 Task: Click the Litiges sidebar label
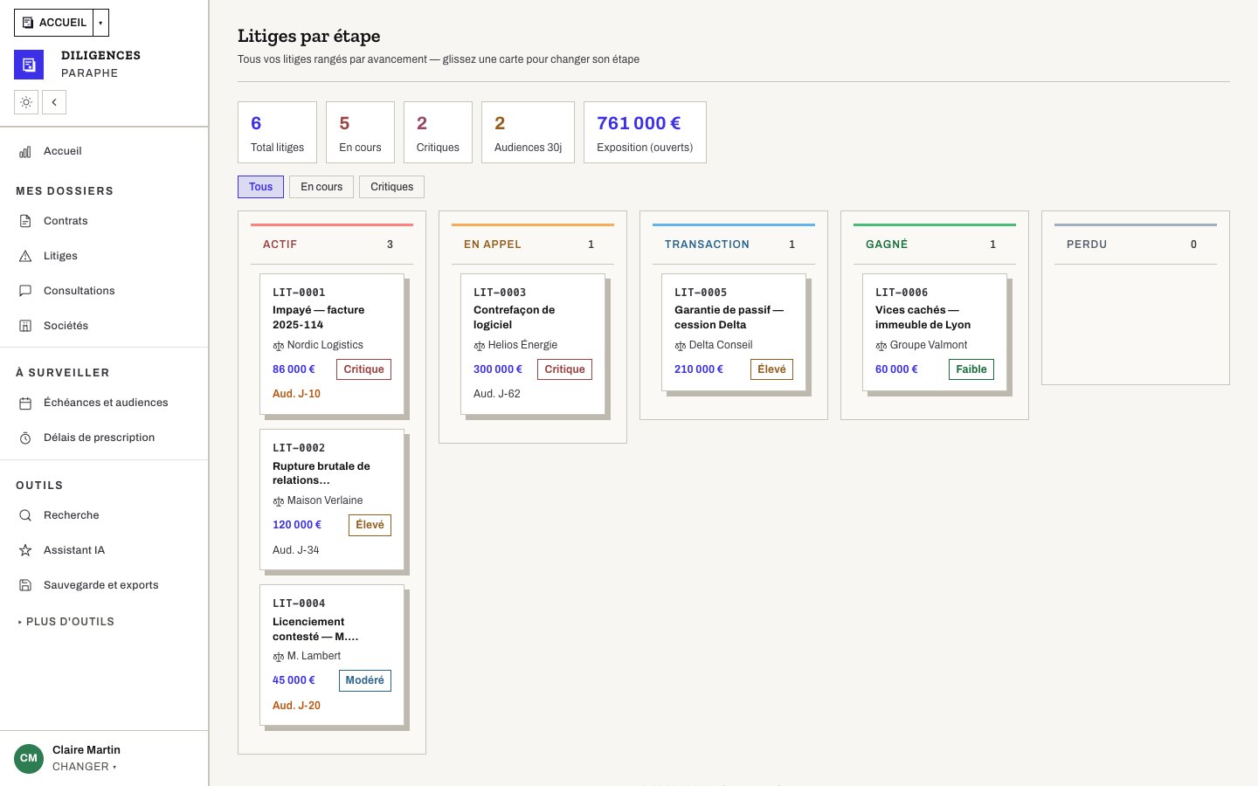tap(60, 256)
